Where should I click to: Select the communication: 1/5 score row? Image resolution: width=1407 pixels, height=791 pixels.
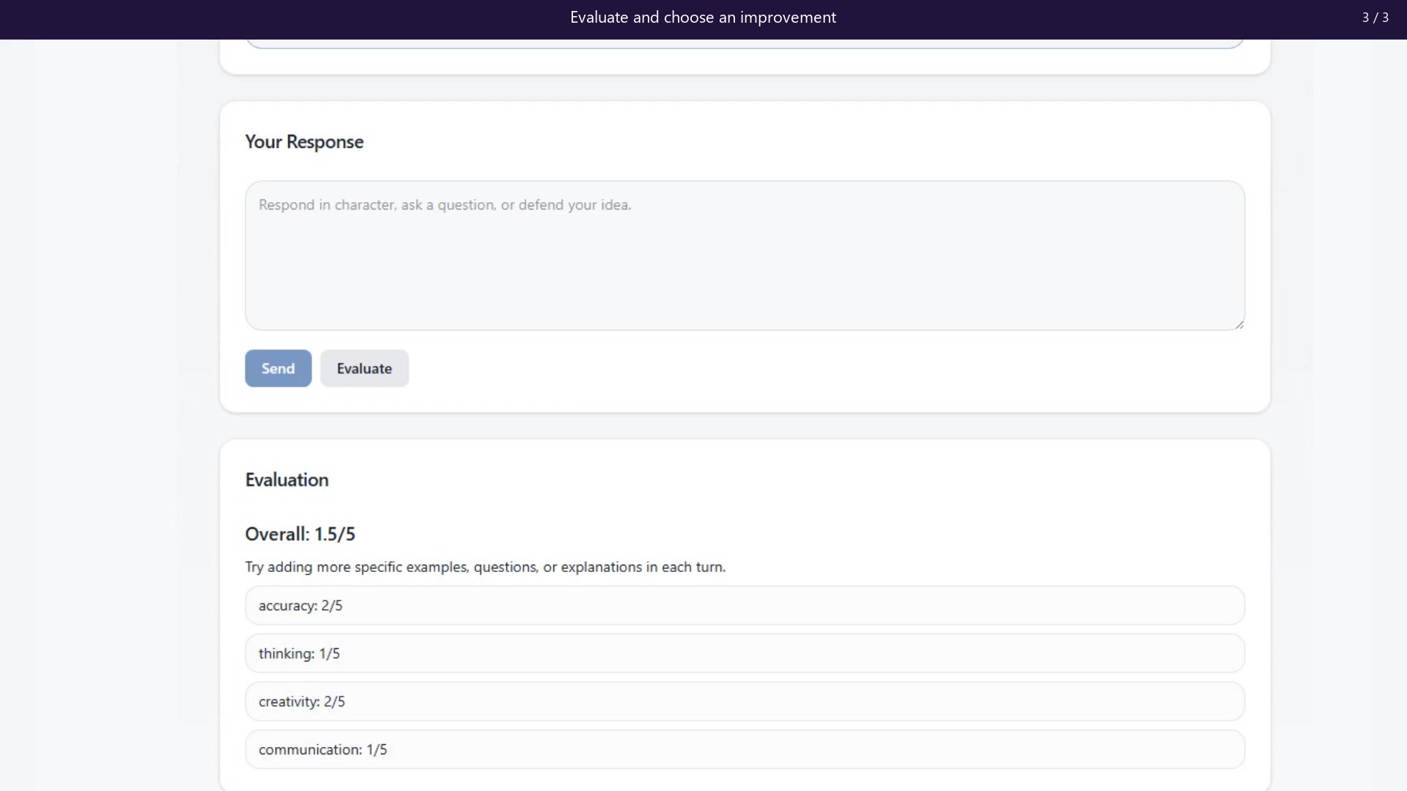pyautogui.click(x=745, y=749)
